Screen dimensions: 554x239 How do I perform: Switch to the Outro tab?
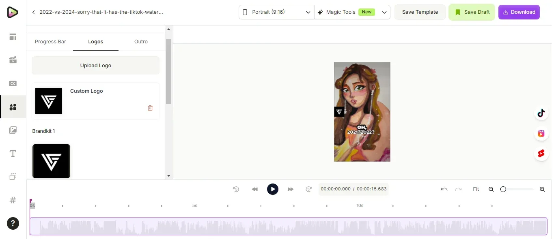point(141,42)
